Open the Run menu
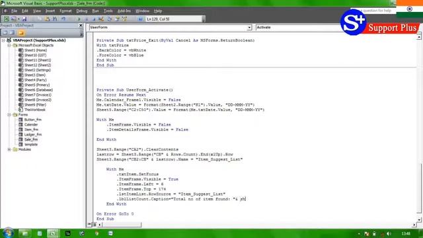This screenshot has height=238, width=423. coord(95,11)
